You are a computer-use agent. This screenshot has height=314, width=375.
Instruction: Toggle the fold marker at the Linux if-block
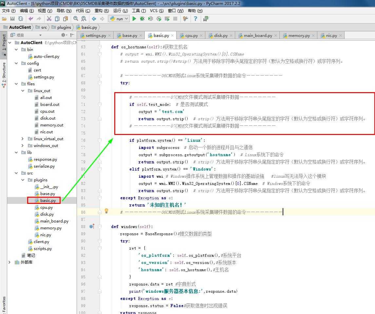(x=100, y=140)
